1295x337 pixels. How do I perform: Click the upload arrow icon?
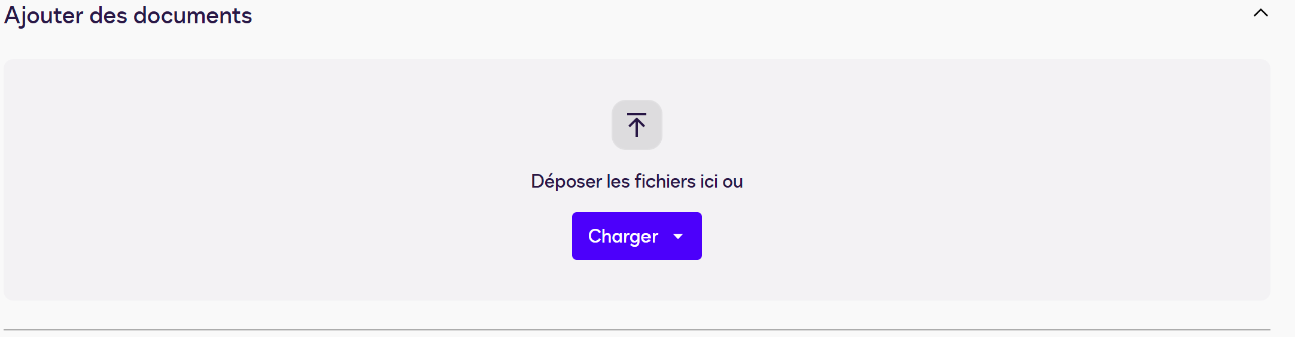coord(637,125)
